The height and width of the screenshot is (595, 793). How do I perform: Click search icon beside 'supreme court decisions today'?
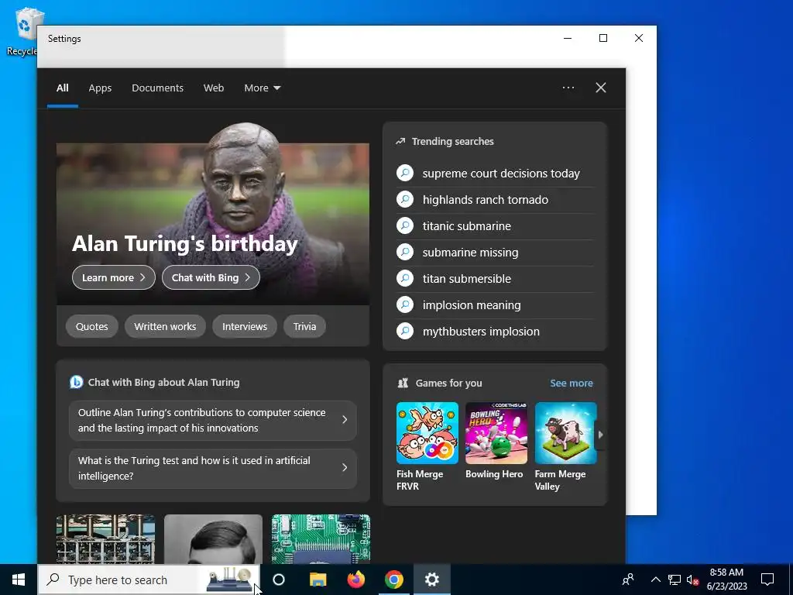[405, 173]
